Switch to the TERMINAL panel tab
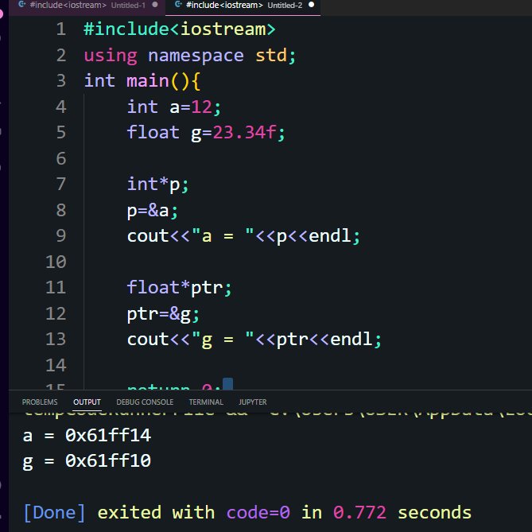The image size is (532, 532). (x=206, y=402)
